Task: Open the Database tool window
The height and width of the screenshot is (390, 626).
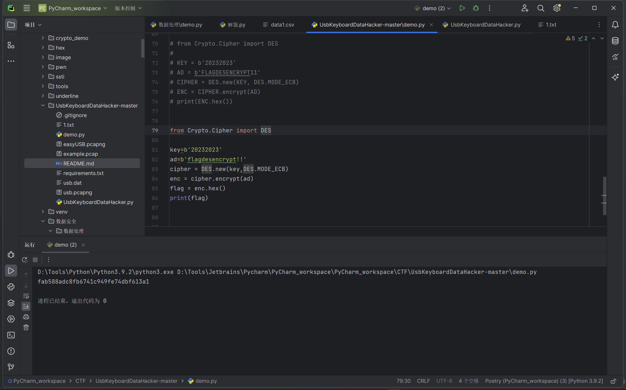Action: 615,41
